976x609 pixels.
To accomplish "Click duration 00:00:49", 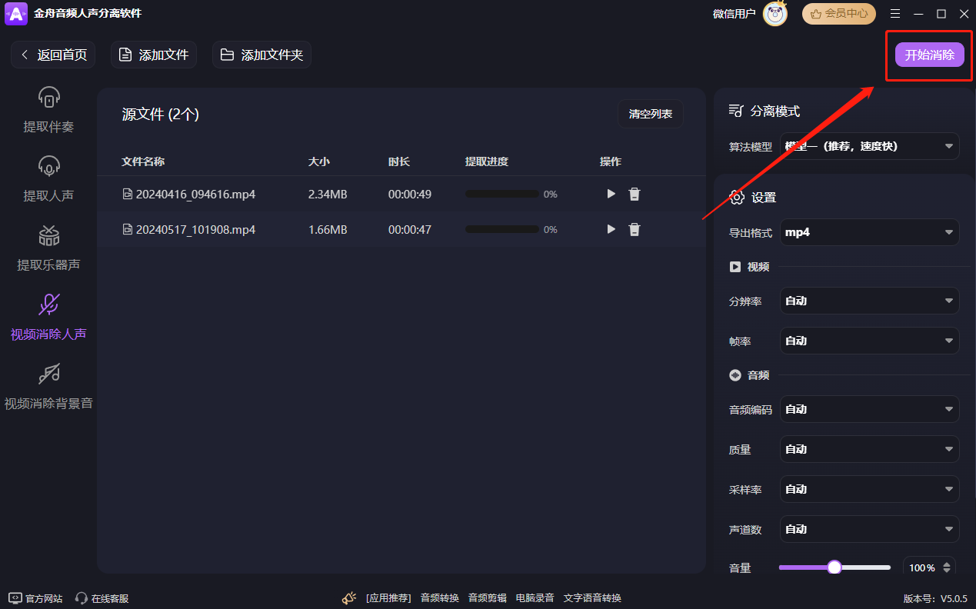I will (410, 195).
